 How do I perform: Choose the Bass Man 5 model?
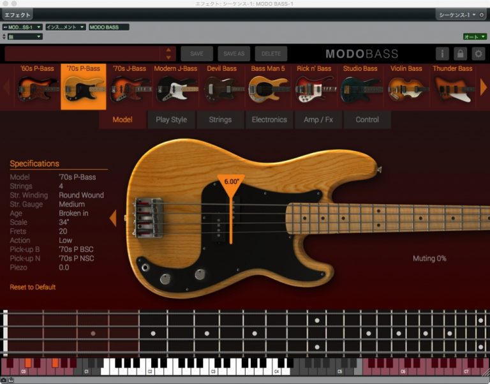click(x=268, y=87)
